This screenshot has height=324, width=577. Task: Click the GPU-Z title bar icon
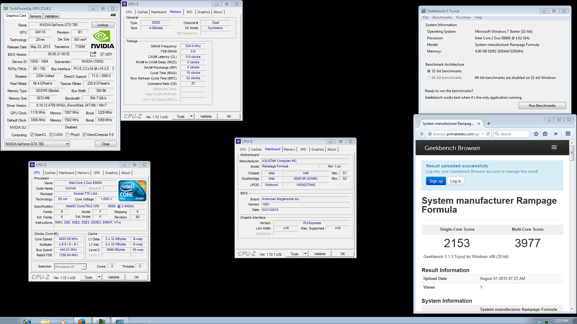pyautogui.click(x=6, y=8)
